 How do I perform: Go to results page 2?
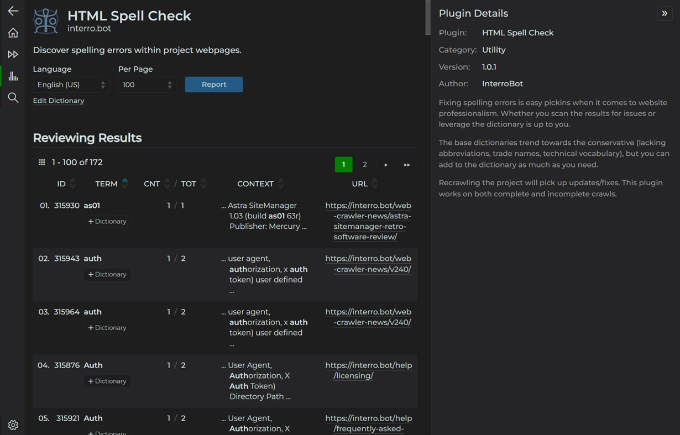pos(364,164)
